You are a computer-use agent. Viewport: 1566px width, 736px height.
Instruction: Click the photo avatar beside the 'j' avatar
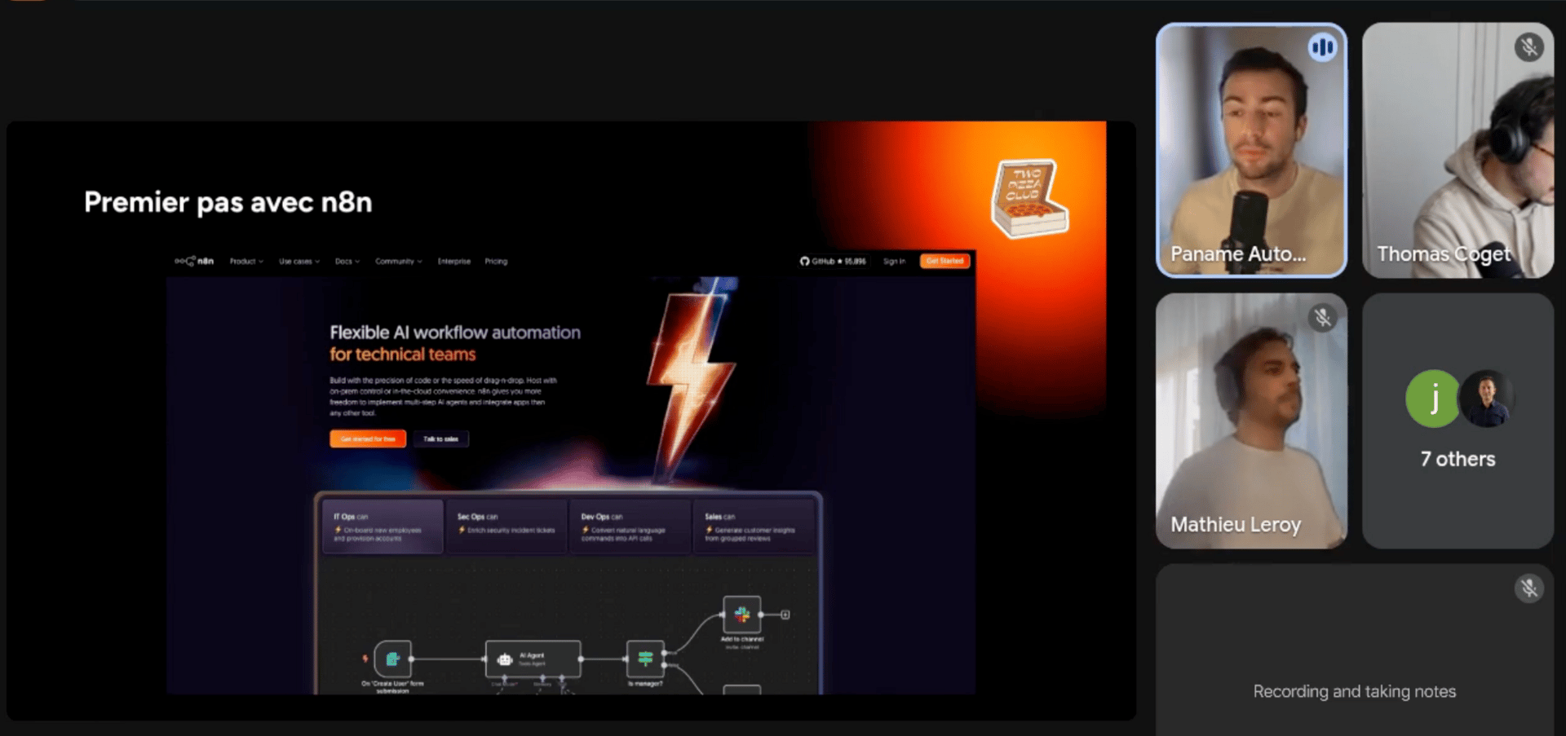[1487, 399]
